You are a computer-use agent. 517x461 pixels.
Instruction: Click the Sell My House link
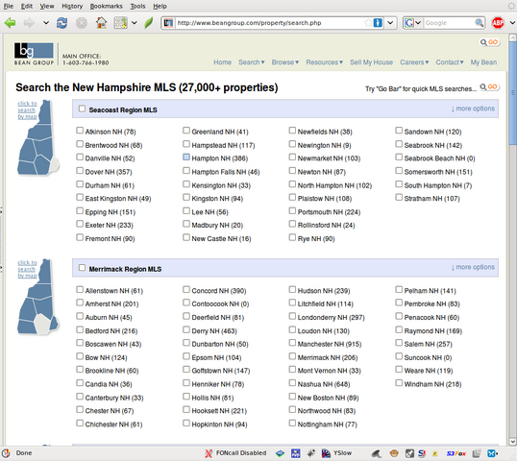click(371, 62)
